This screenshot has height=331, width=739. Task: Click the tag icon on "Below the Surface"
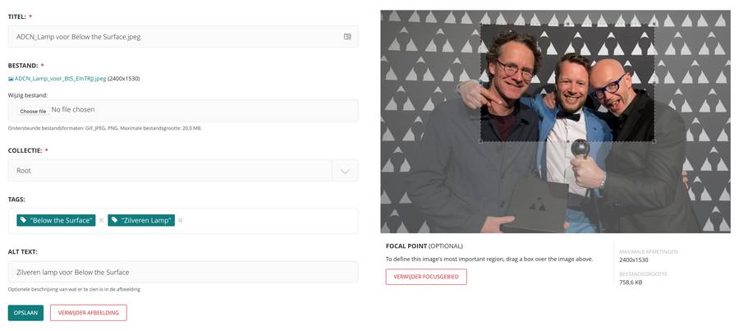click(24, 220)
